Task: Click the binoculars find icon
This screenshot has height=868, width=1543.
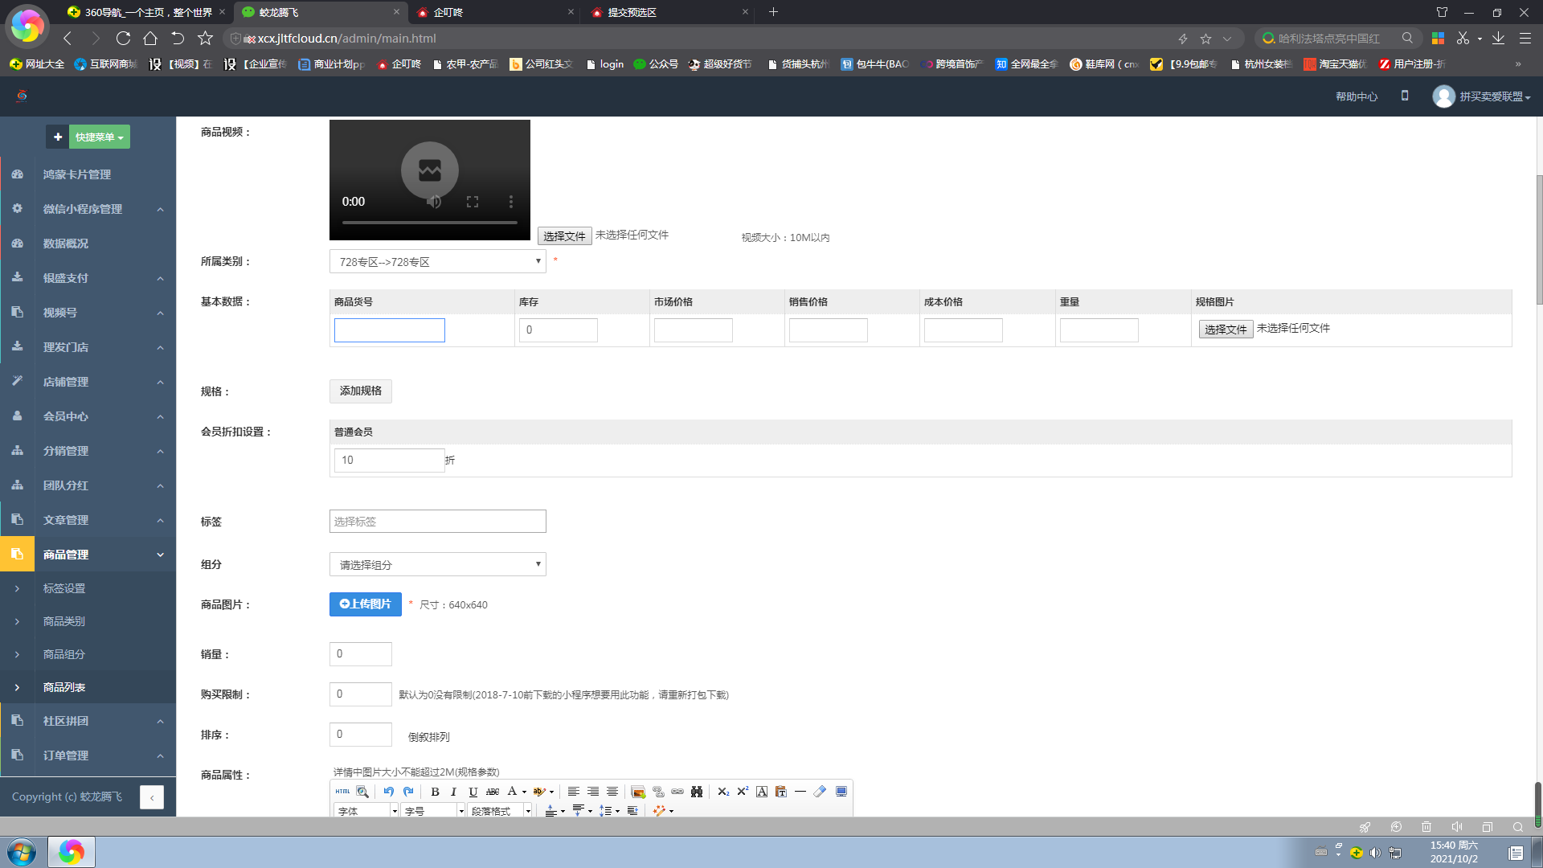Action: (x=697, y=792)
